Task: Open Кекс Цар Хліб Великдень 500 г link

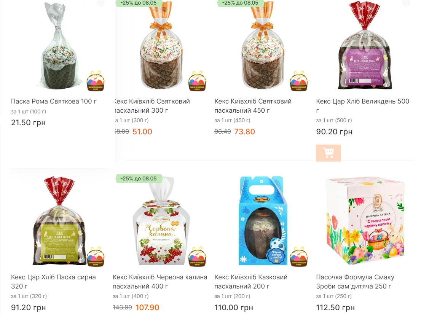Action: point(363,106)
